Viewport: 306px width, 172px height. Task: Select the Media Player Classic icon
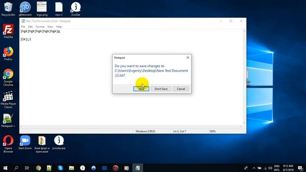point(8,100)
